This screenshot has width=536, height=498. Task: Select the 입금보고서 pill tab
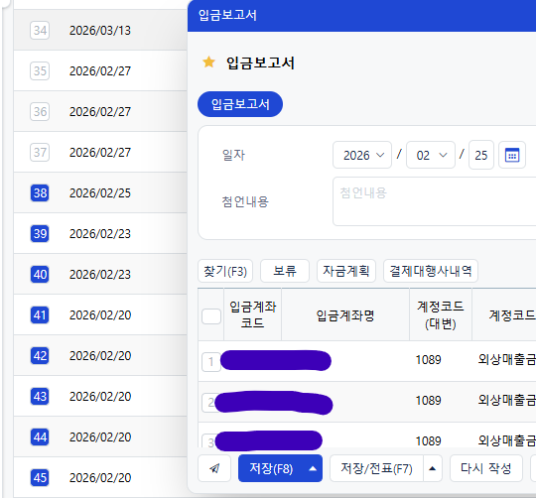click(x=240, y=104)
